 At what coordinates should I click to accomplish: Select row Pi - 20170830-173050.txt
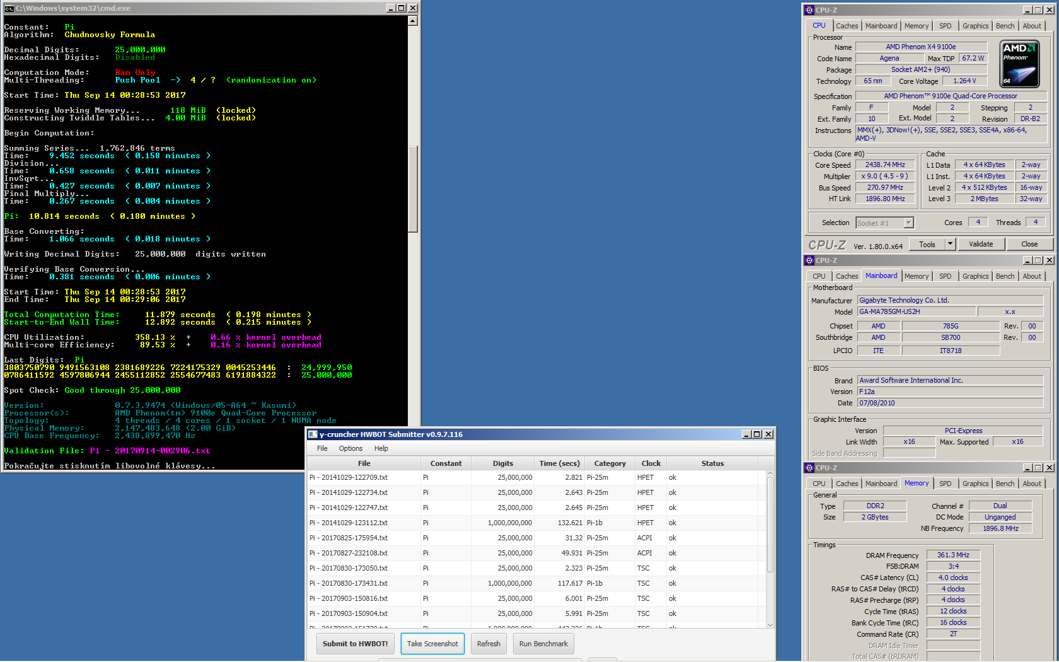click(x=536, y=568)
